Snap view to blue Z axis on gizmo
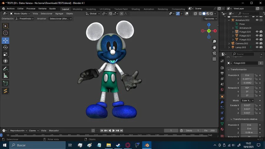Image resolution: width=265 pixels, height=149 pixels. (x=209, y=25)
